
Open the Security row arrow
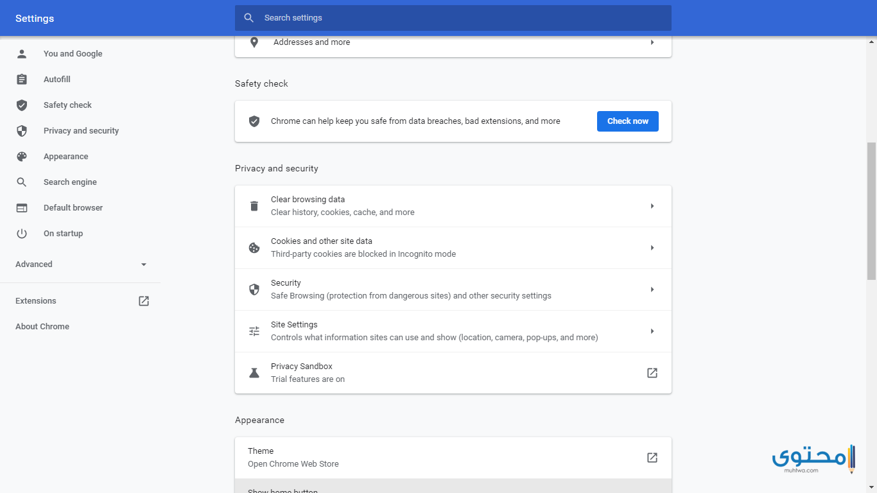pos(652,290)
